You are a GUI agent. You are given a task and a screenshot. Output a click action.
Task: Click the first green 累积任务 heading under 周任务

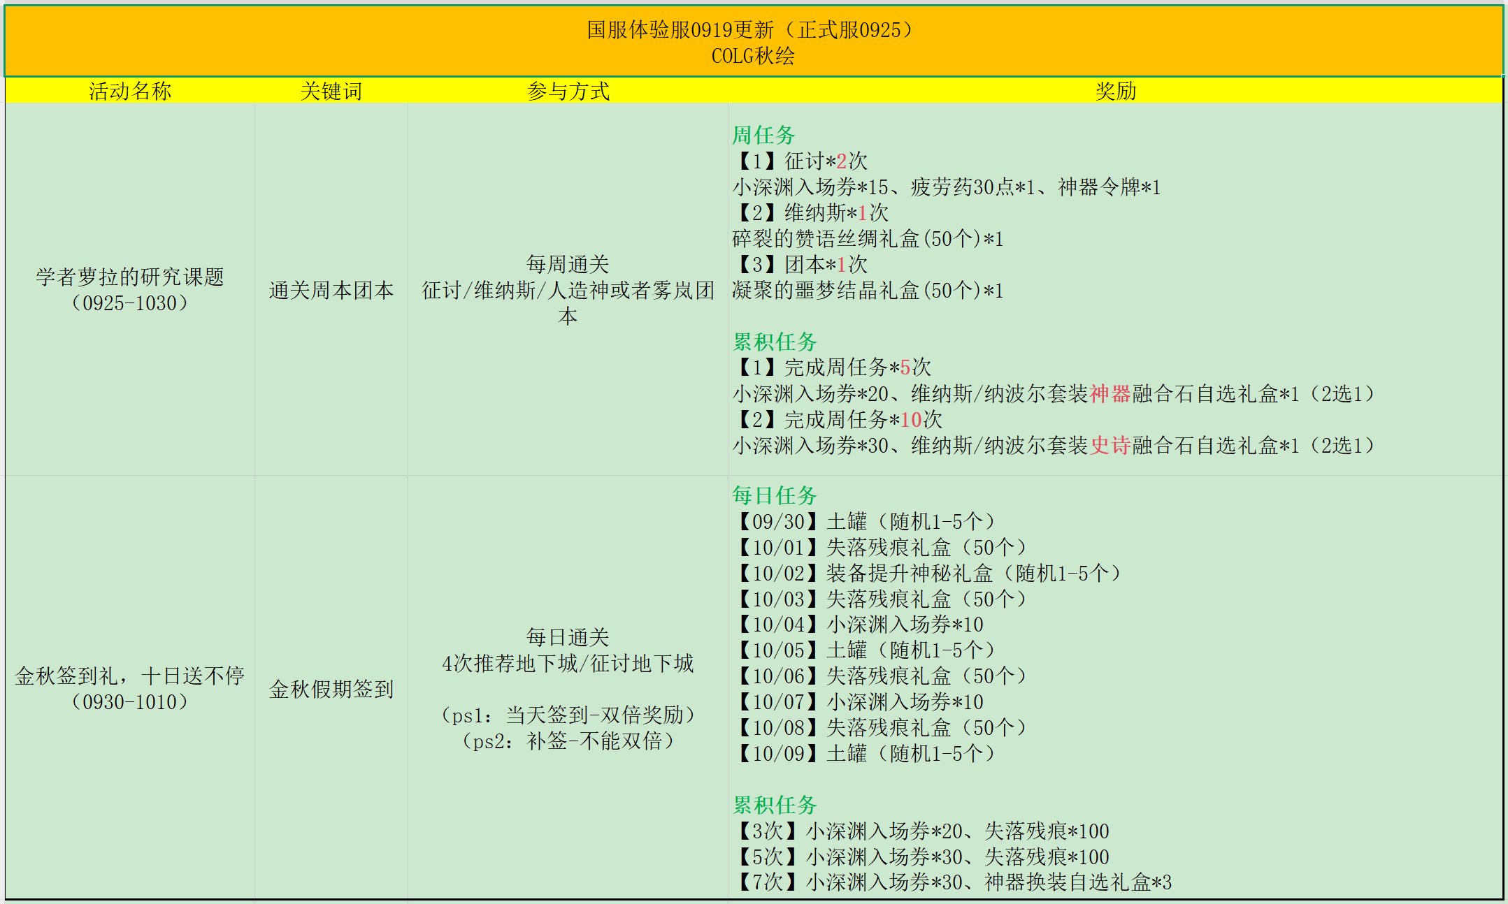point(775,342)
